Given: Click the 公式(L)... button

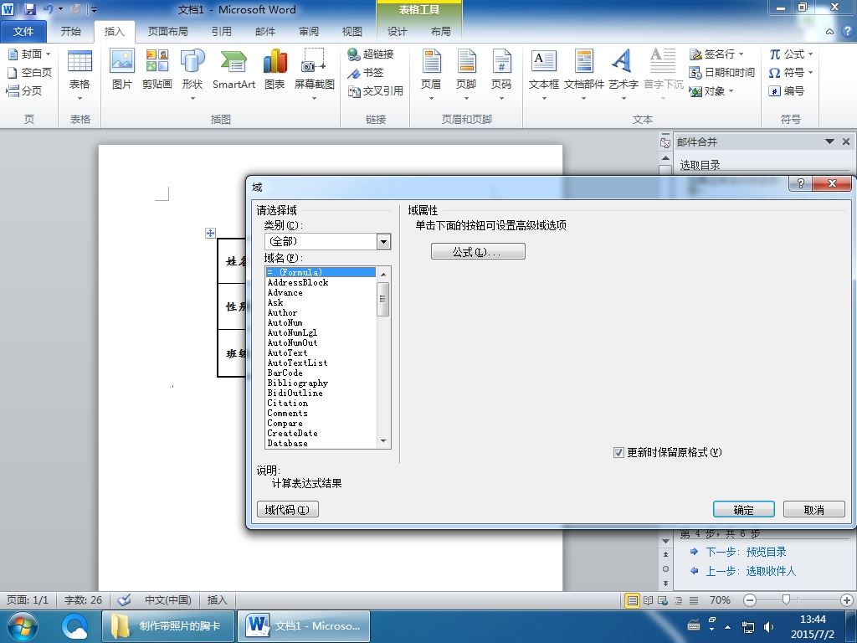Looking at the screenshot, I should pyautogui.click(x=478, y=251).
